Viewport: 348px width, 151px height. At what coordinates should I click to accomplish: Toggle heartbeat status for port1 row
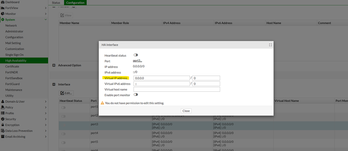(63, 107)
